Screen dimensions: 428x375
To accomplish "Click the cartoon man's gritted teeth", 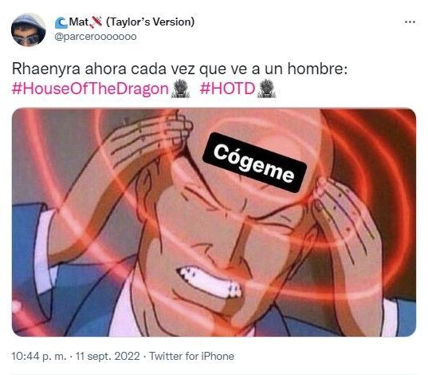I will coord(209,283).
